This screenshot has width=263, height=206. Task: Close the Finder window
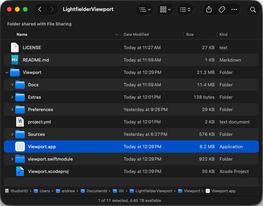(9, 9)
